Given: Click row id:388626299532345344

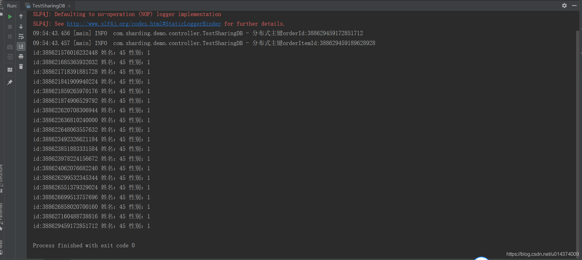Looking at the screenshot, I should (x=92, y=178).
